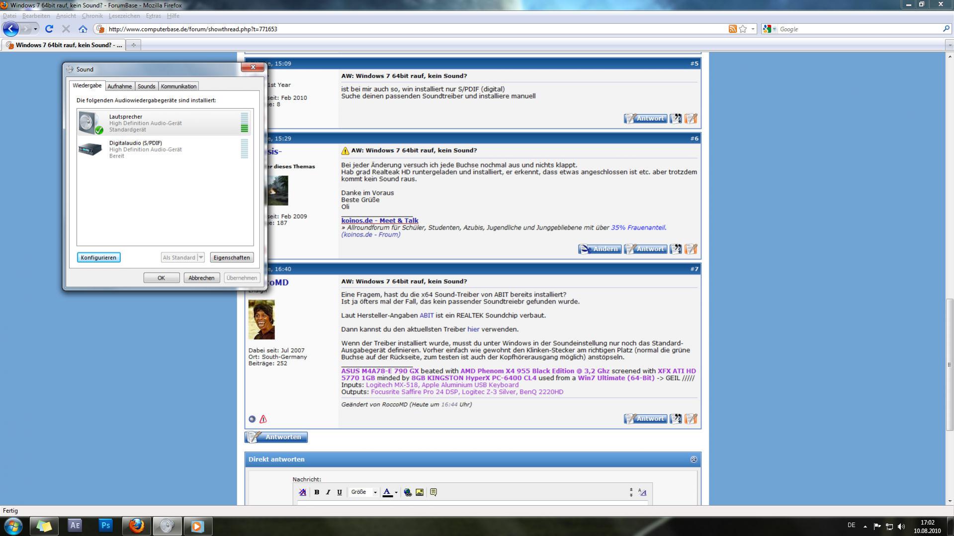The width and height of the screenshot is (954, 536).
Task: Select Lautsprecher playback device
Action: 165,123
